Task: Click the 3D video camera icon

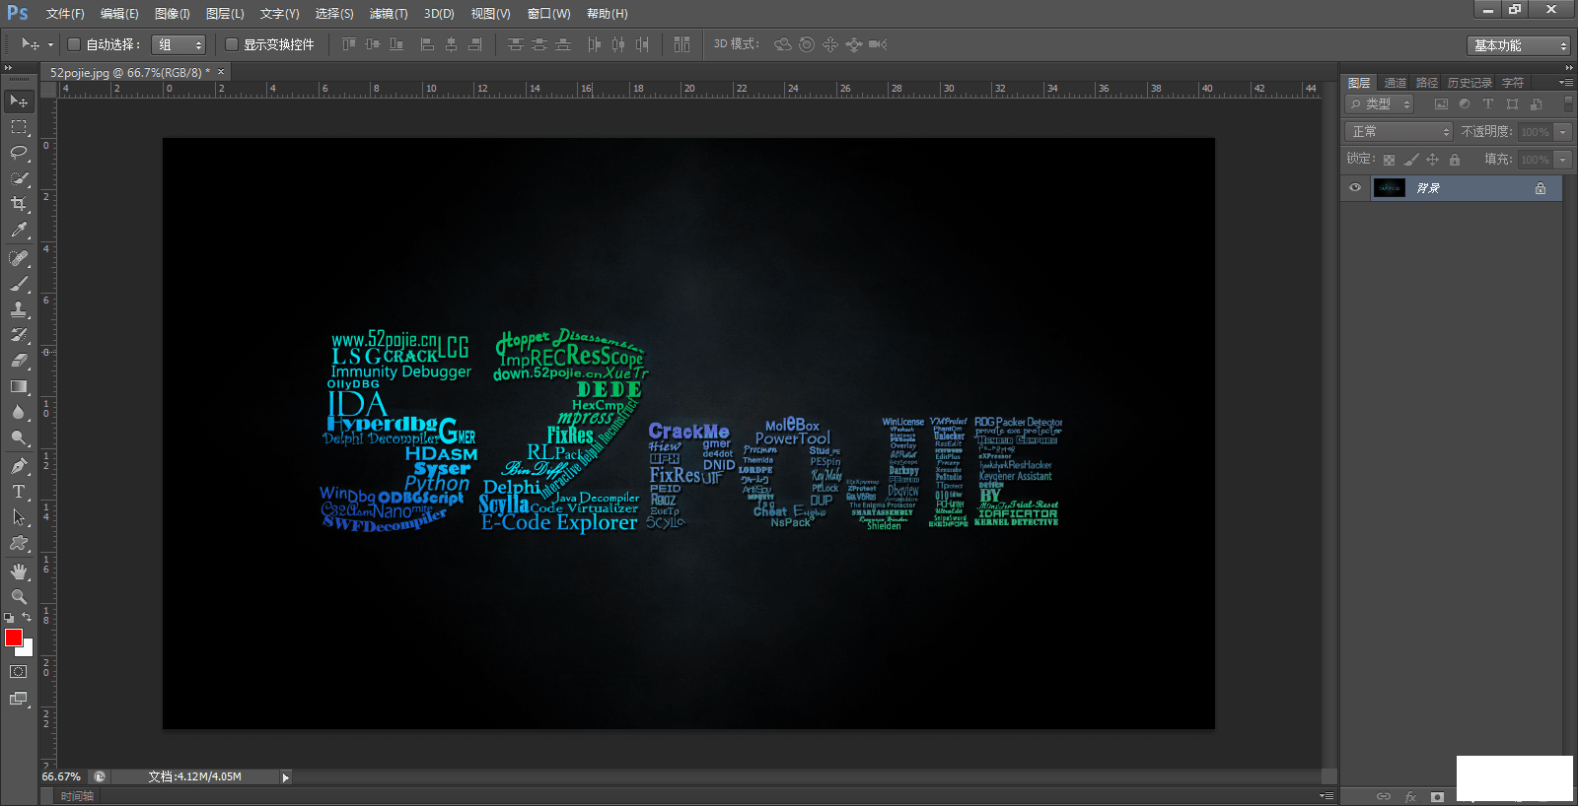Action: click(x=878, y=44)
